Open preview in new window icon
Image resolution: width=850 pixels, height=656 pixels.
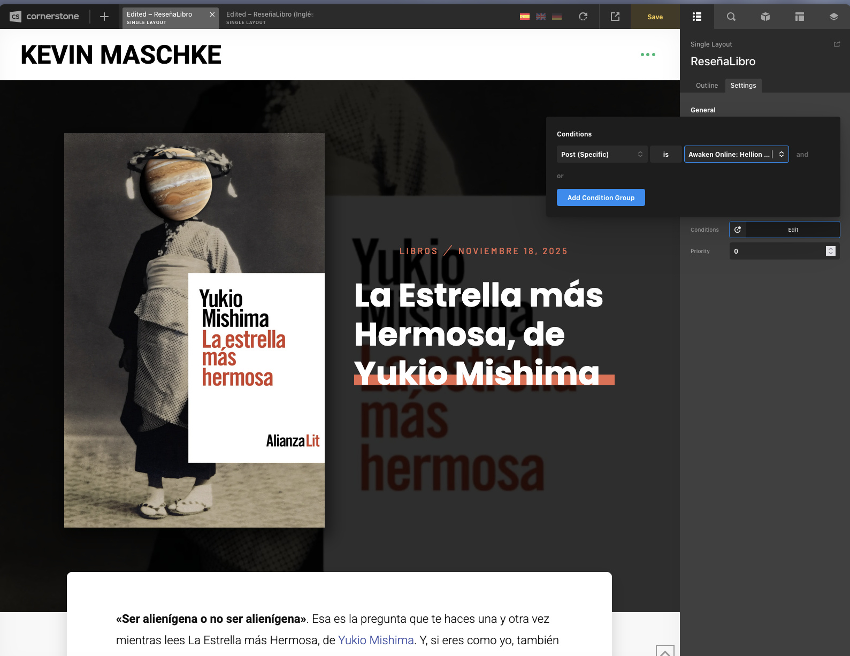pyautogui.click(x=615, y=17)
